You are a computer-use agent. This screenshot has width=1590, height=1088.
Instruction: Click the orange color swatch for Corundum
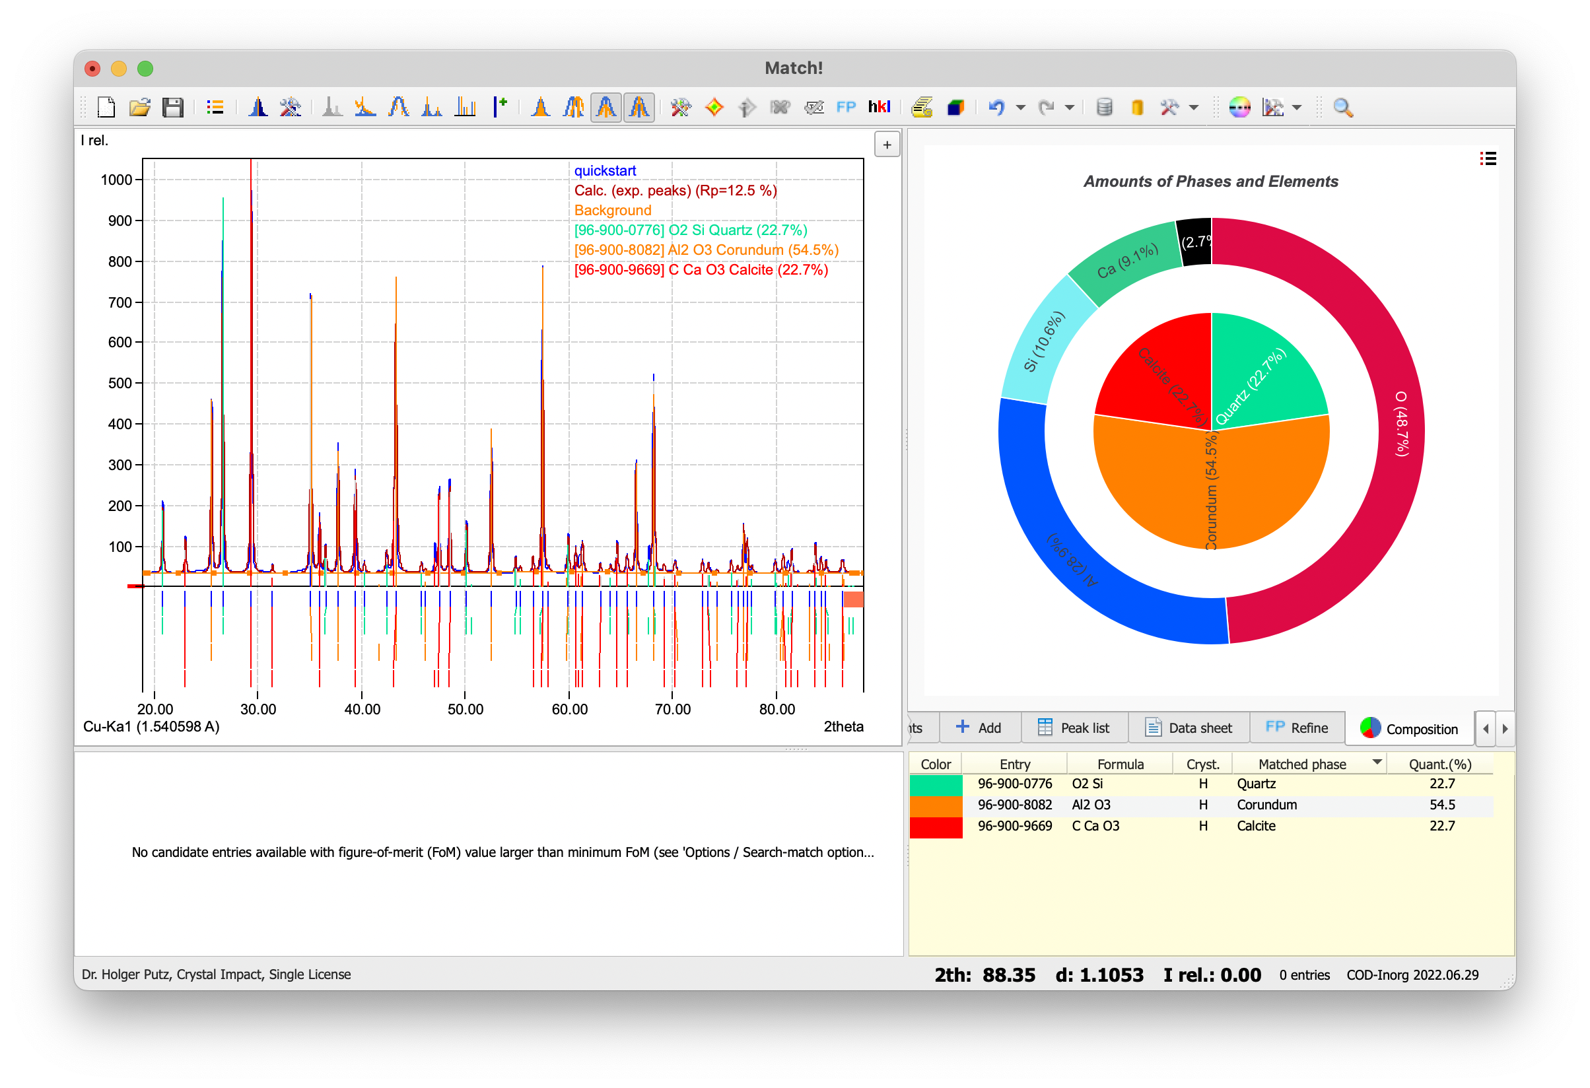935,805
